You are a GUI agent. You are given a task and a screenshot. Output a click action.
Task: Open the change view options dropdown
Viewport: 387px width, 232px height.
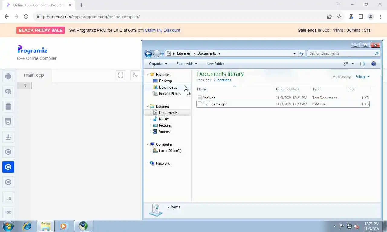coord(353,64)
